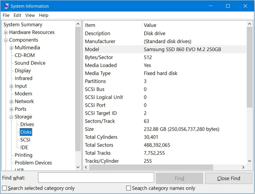Click the Close Find button
255x194 pixels.
[229, 178]
